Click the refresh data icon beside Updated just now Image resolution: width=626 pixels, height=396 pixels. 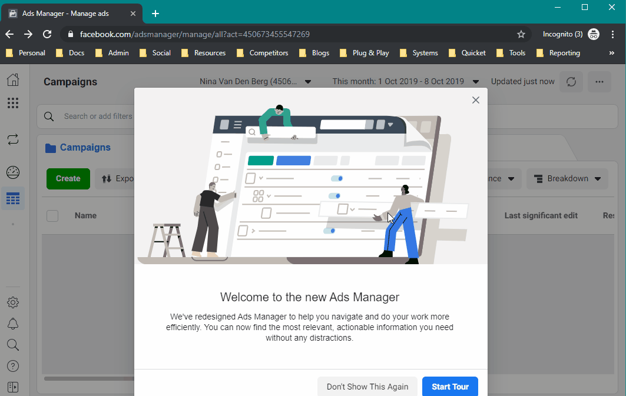(571, 82)
